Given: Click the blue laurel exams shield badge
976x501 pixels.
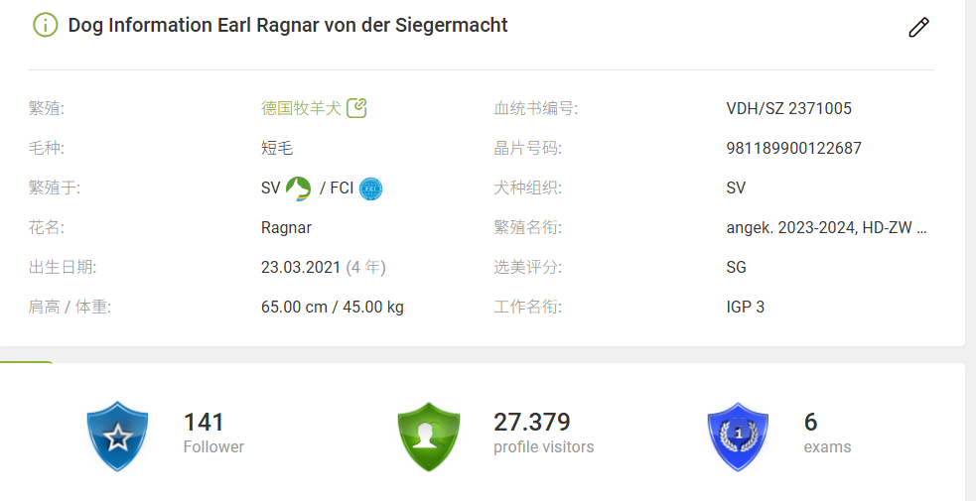Looking at the screenshot, I should 738,436.
